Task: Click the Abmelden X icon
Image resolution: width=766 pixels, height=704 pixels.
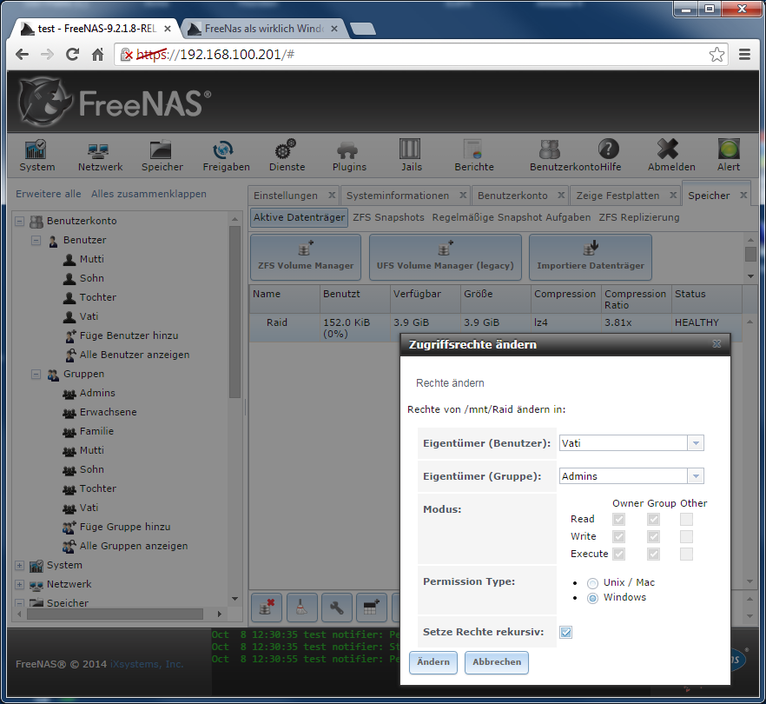Action: tap(668, 149)
